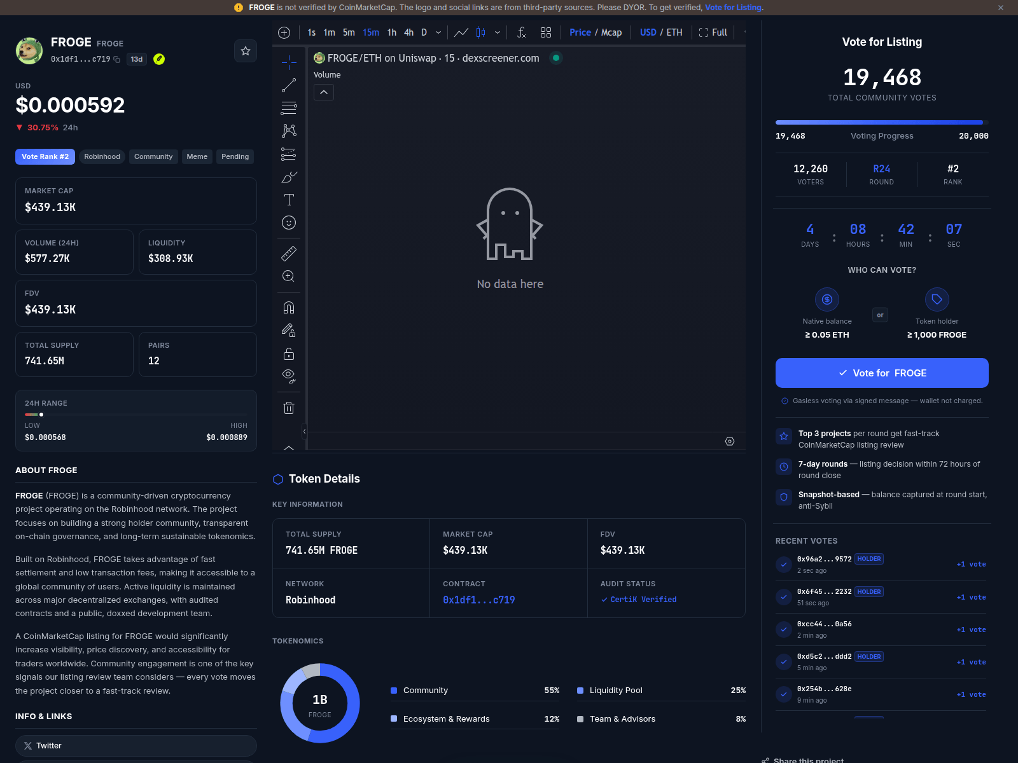Toggle chart between Price and Mcap
Image resolution: width=1018 pixels, height=763 pixels.
(x=596, y=32)
